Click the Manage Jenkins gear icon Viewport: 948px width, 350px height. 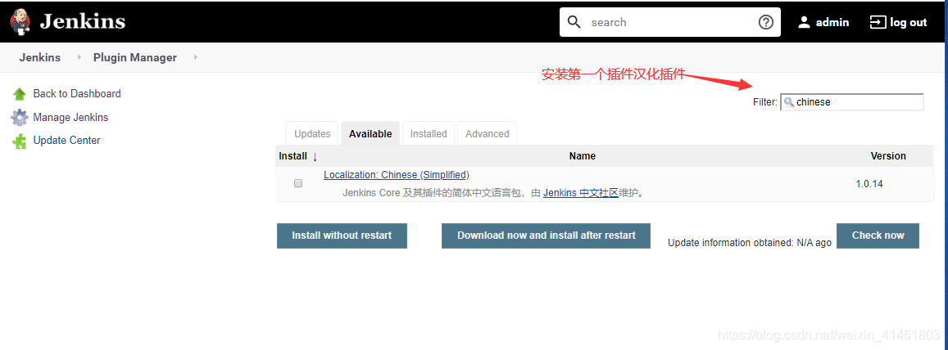[x=20, y=117]
